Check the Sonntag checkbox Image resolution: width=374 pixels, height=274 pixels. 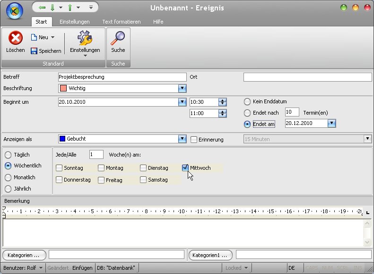click(x=59, y=168)
